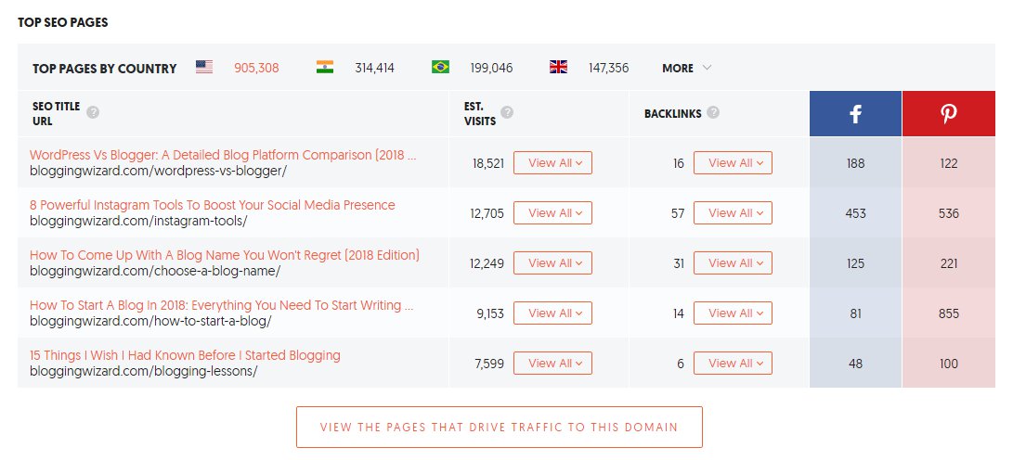The image size is (1013, 460).
Task: Open the WordPress Vs Blogger title link
Action: coord(223,155)
